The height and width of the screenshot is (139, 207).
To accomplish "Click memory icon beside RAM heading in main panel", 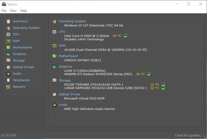I will [x=54, y=46].
